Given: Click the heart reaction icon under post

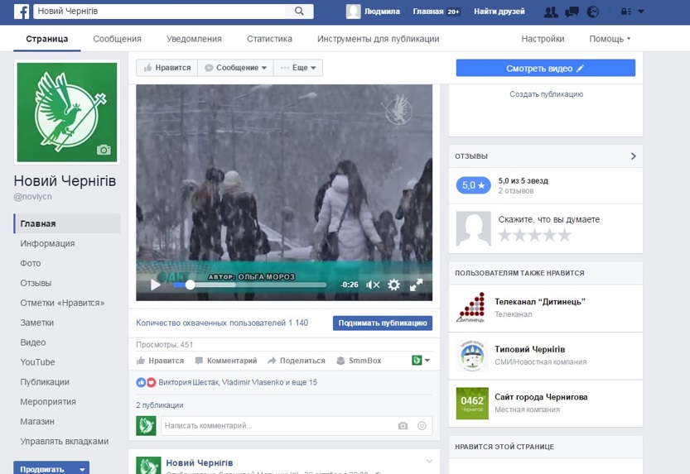Looking at the screenshot, I should click(151, 382).
